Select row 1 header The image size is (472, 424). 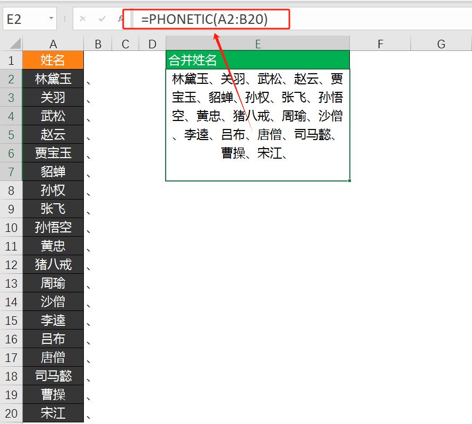pos(11,60)
